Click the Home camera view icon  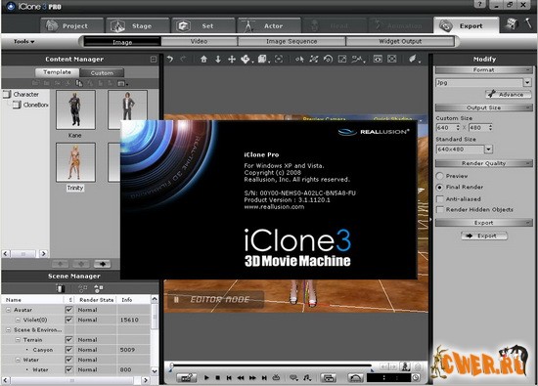(203, 59)
